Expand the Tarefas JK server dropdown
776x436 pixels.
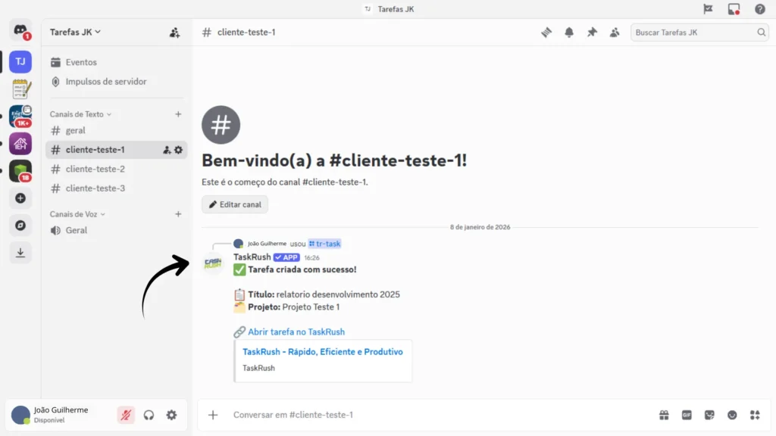(x=73, y=32)
